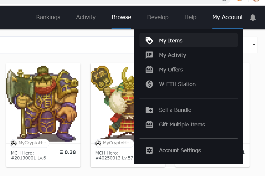Expand the sort dropdown arrow
This screenshot has height=176, width=265.
pyautogui.click(x=254, y=45)
